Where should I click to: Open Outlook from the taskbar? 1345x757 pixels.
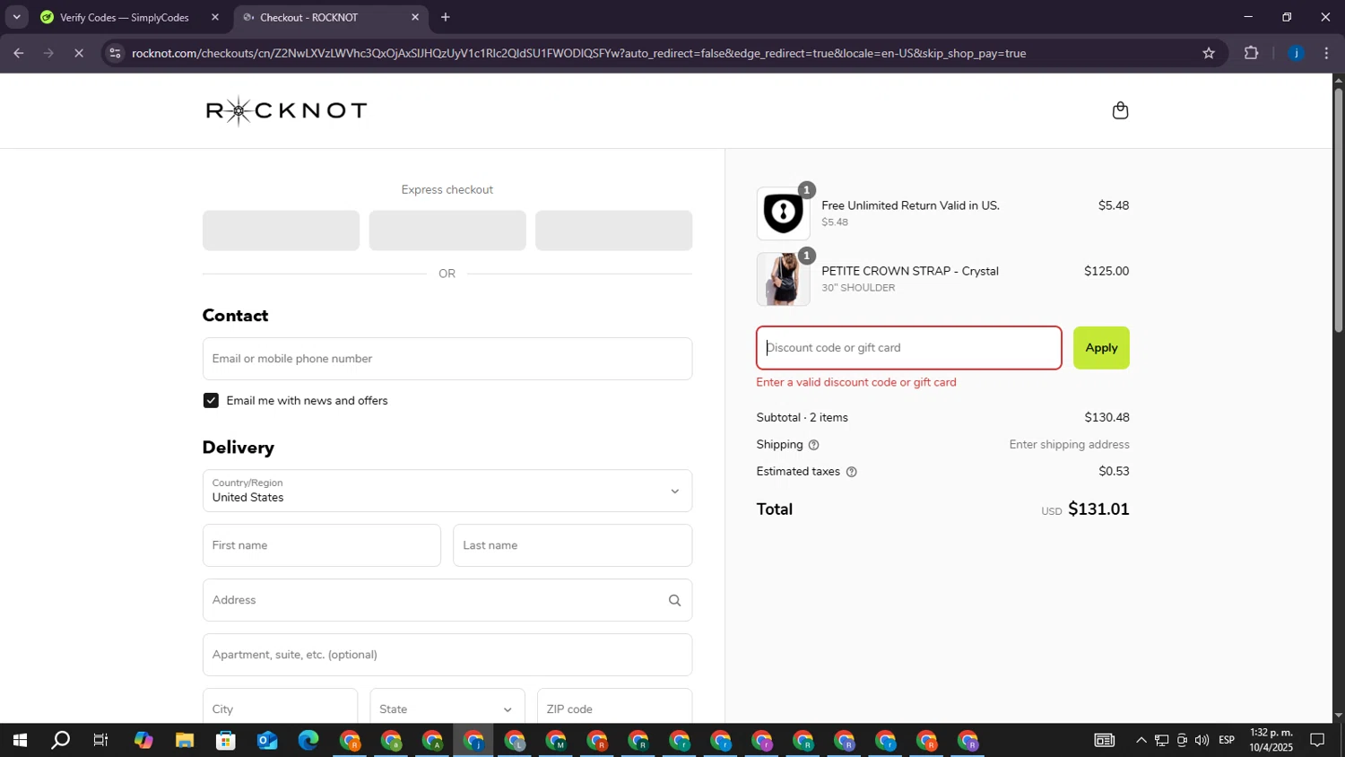267,741
